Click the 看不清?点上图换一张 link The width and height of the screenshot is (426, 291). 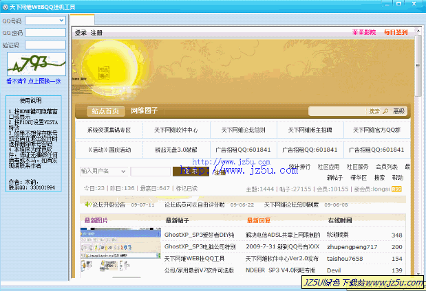point(34,81)
